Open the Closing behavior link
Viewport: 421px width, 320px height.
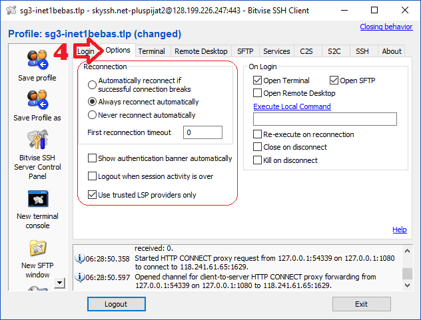(x=386, y=27)
